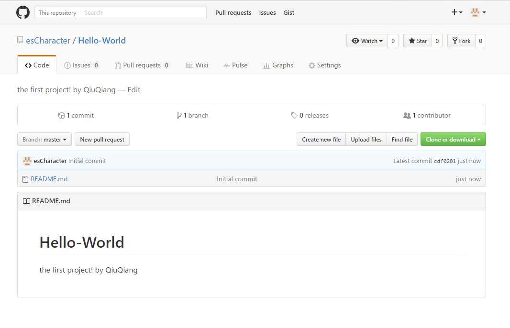
Task: Switch to the repository Pull requests tab
Action: click(x=142, y=66)
